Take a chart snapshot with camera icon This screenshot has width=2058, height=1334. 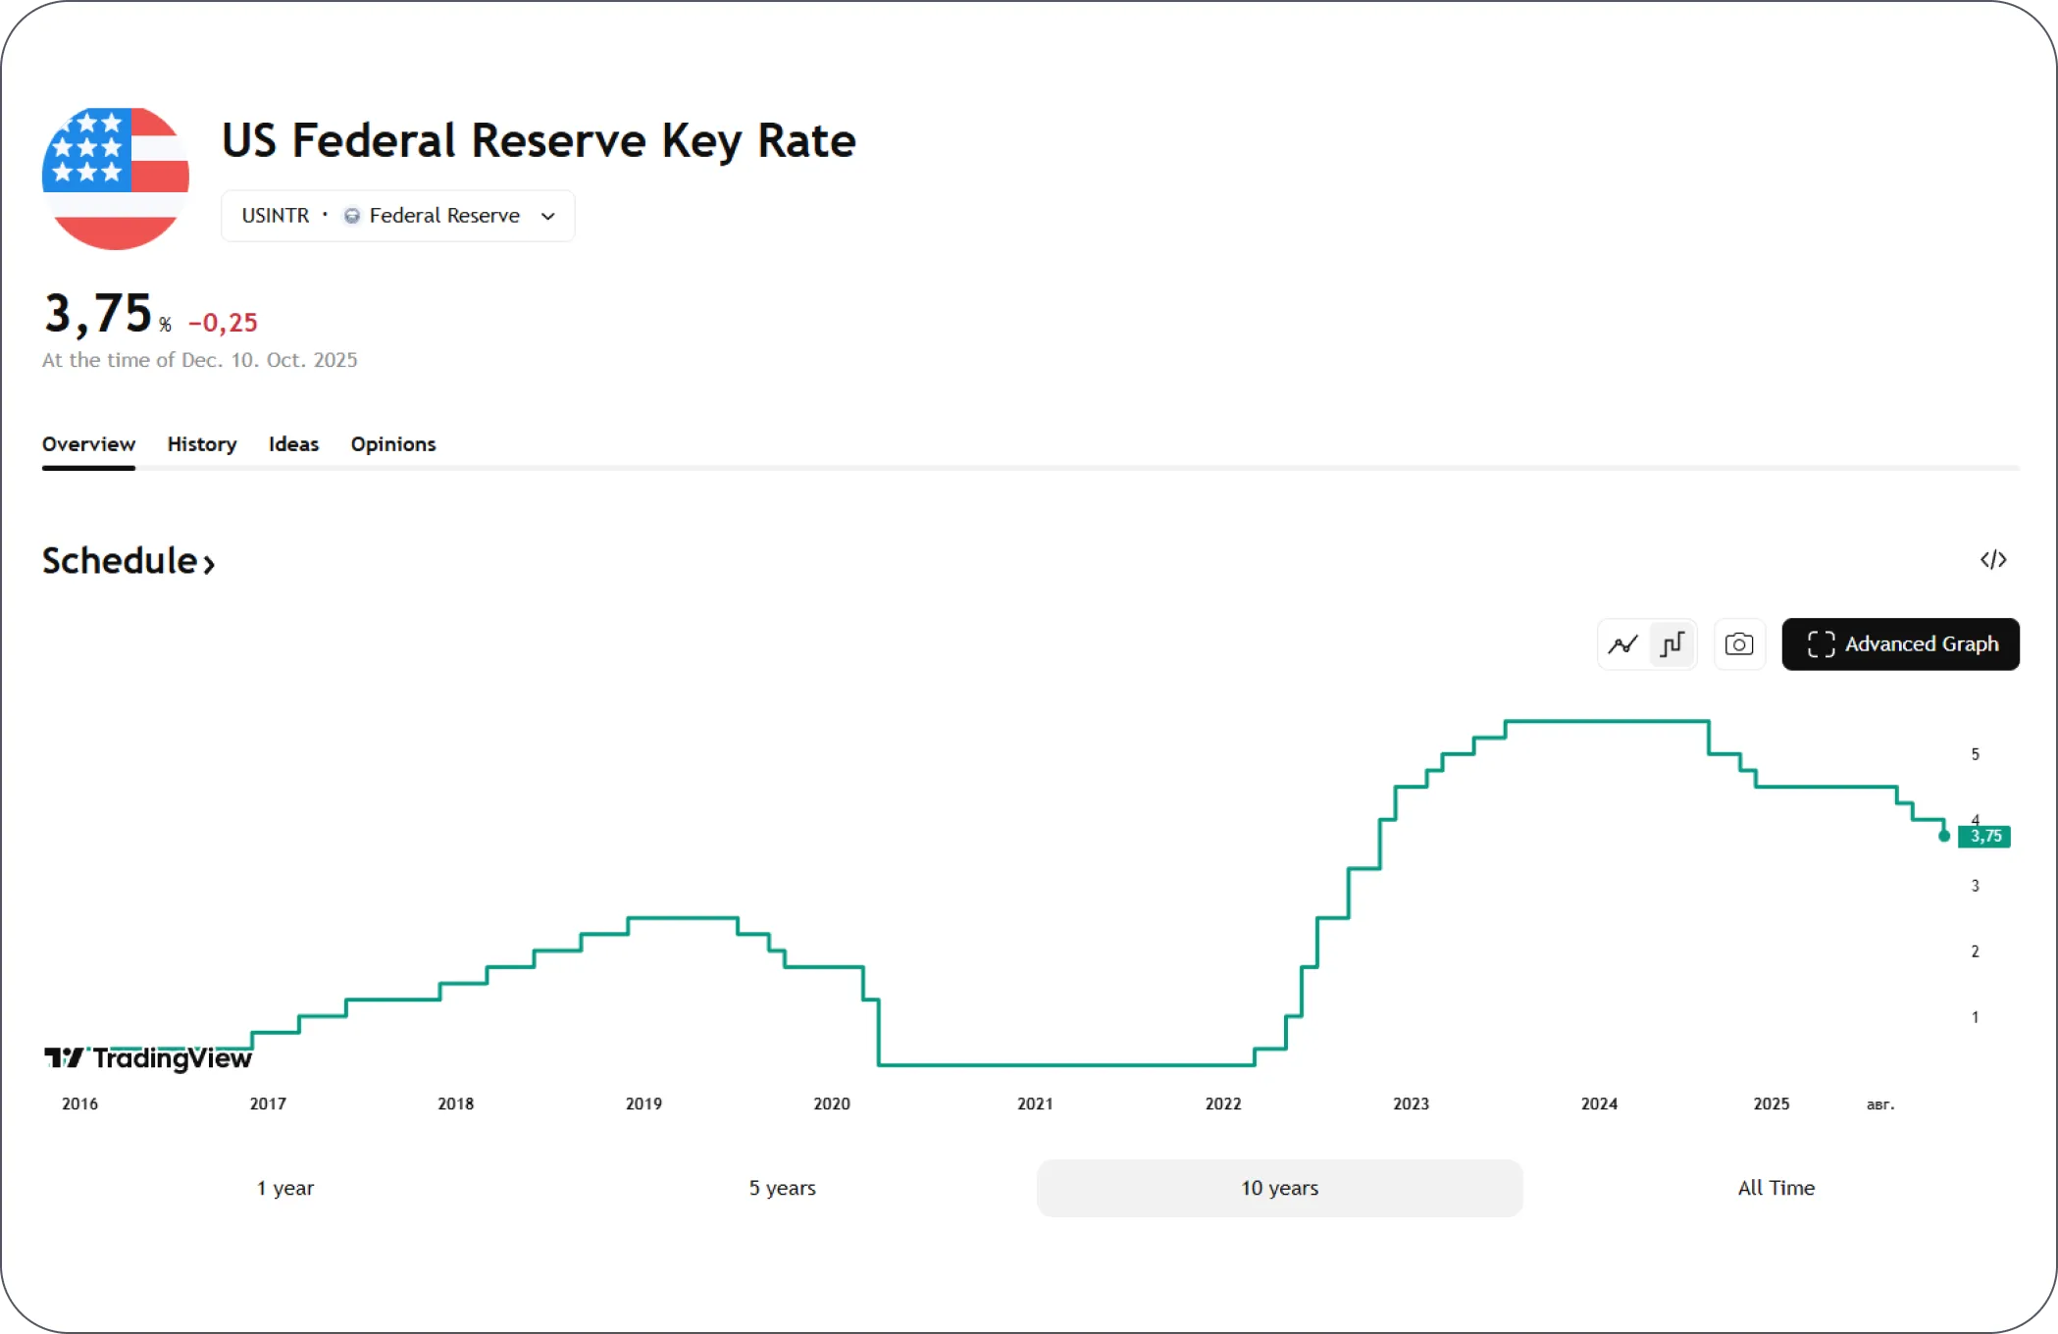tap(1739, 644)
